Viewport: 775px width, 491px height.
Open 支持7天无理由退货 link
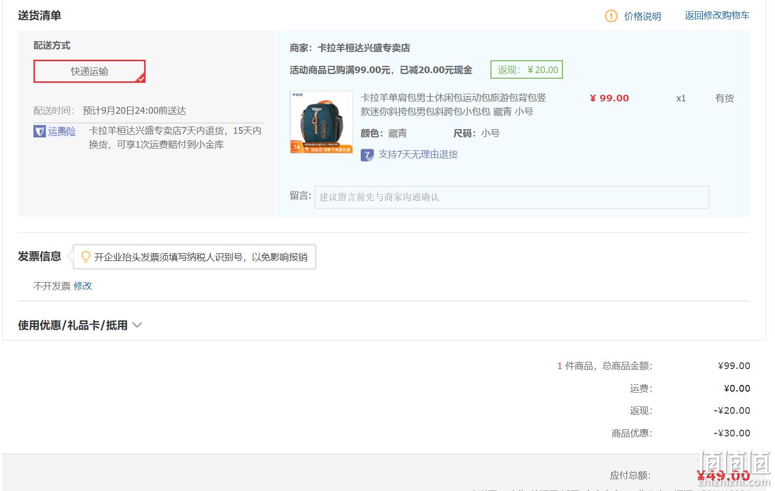[418, 154]
